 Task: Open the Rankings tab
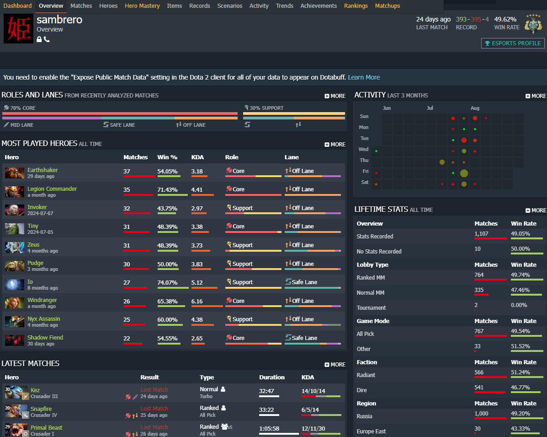[356, 5]
